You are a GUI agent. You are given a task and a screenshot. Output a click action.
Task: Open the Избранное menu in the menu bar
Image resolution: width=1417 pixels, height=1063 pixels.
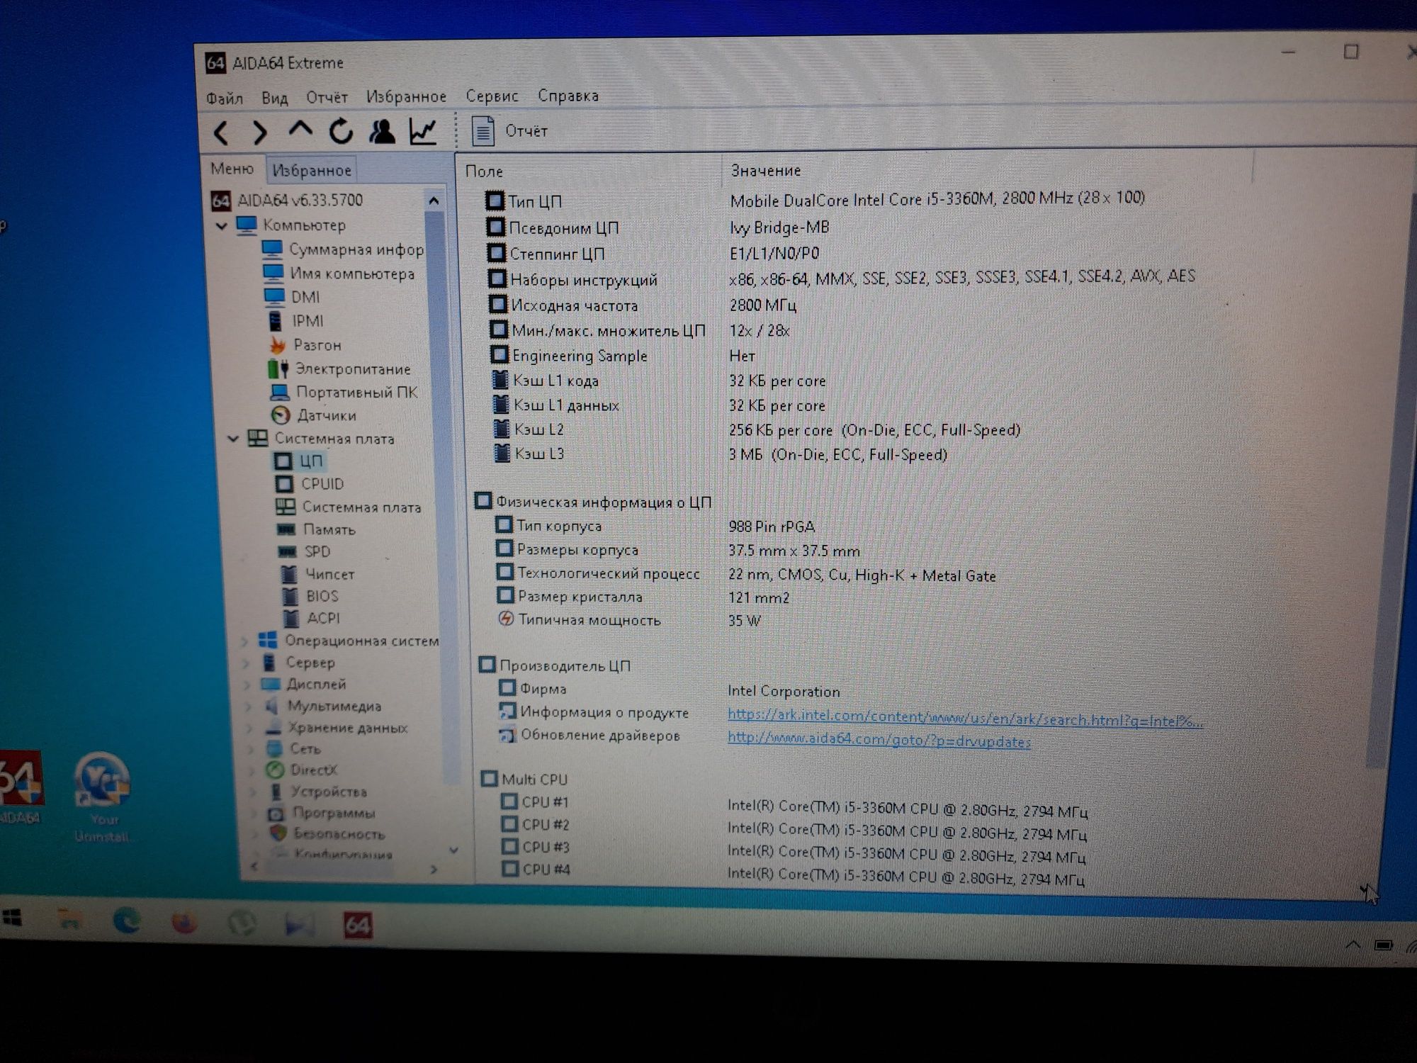[406, 96]
